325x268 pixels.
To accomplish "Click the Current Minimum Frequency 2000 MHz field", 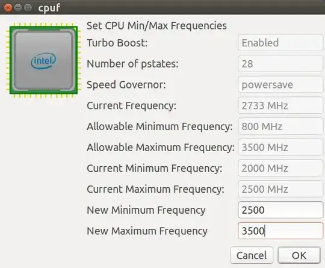I will point(280,168).
